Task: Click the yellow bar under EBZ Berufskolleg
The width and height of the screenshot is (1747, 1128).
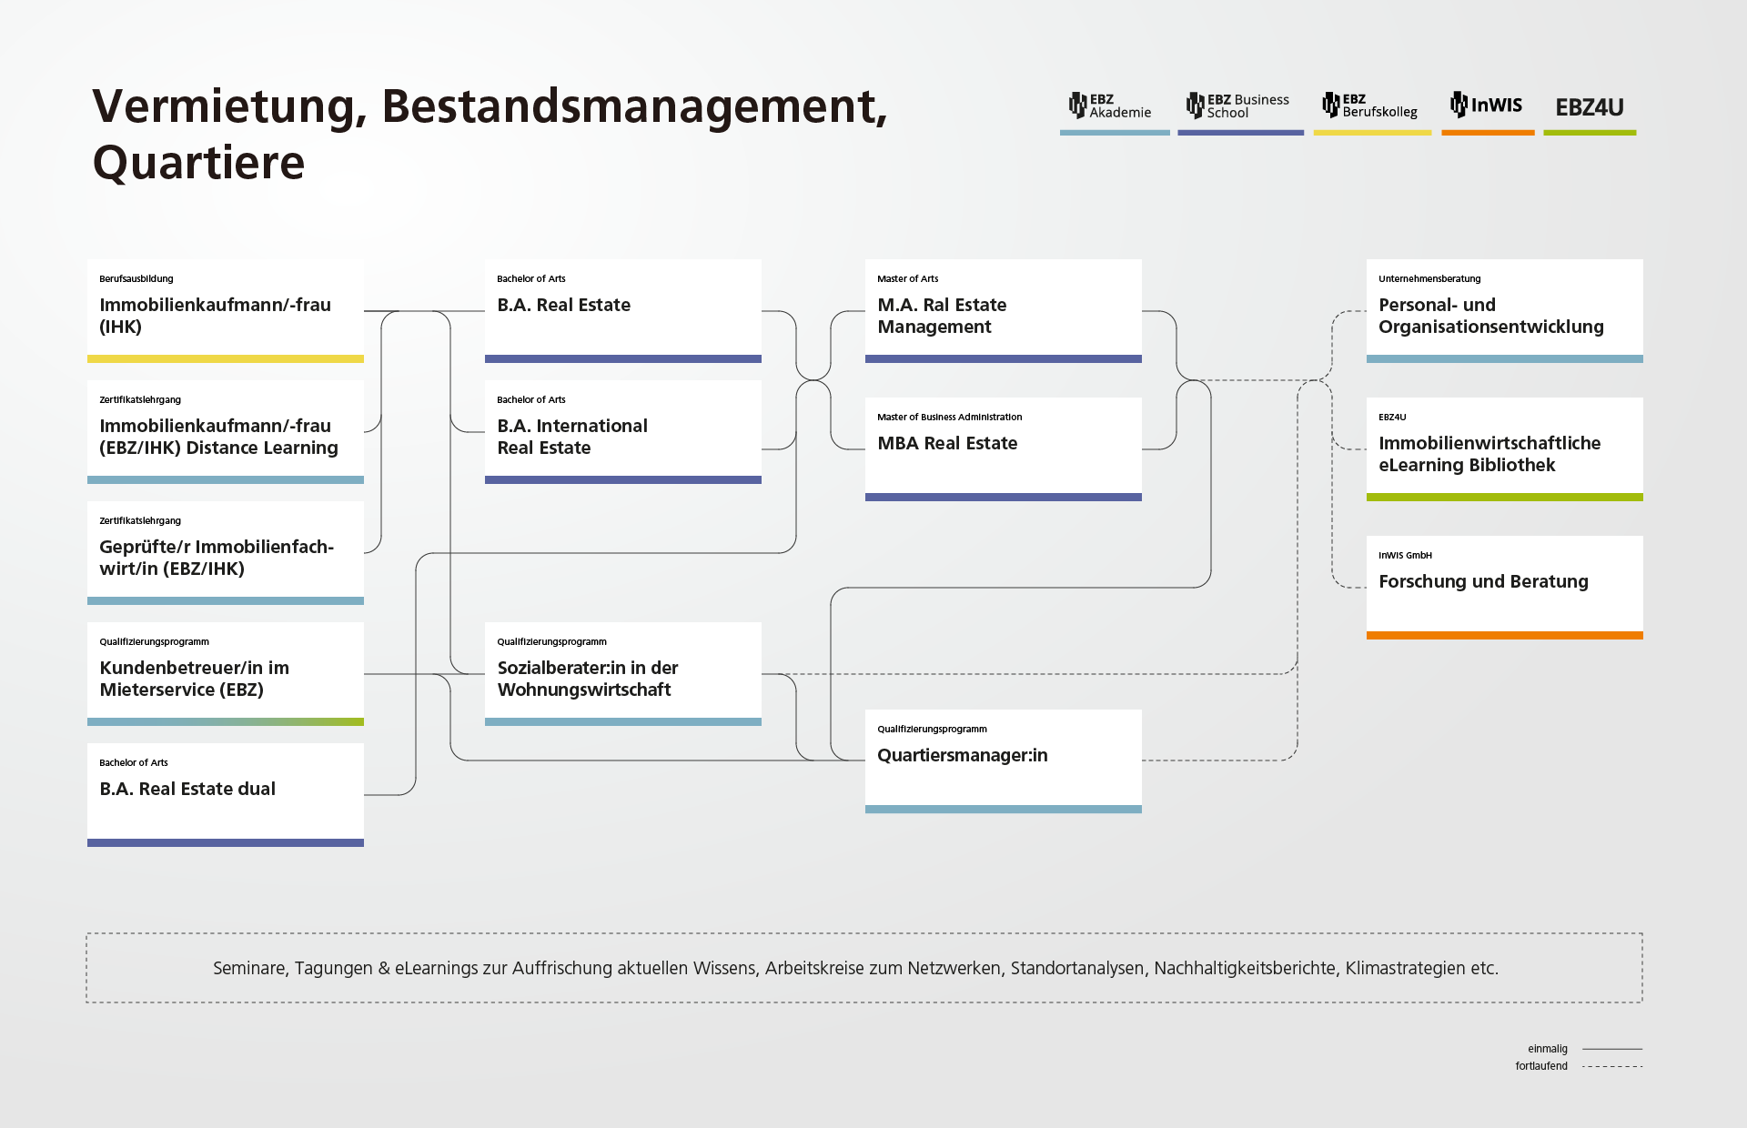Action: 1372,133
